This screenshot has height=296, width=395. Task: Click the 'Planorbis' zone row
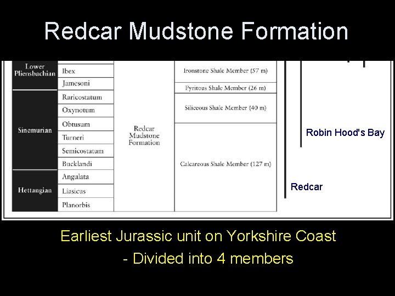click(86, 204)
